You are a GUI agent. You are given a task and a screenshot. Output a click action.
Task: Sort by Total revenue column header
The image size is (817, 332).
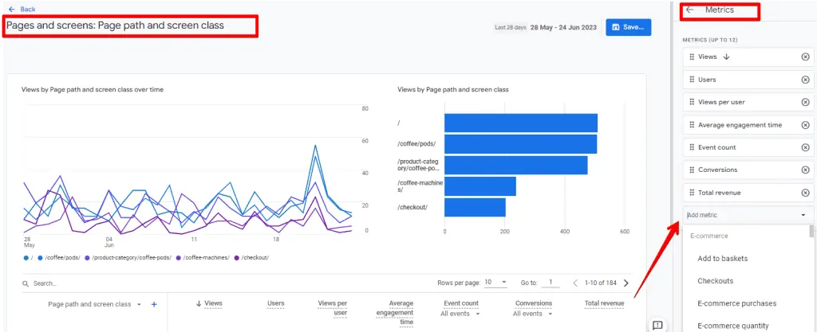[605, 303]
